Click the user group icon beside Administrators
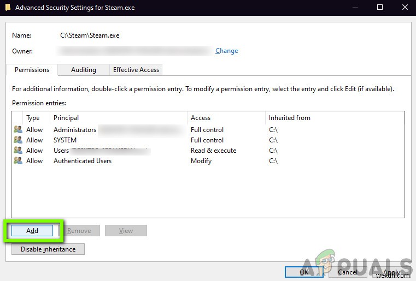The width and height of the screenshot is (416, 281). pos(18,129)
